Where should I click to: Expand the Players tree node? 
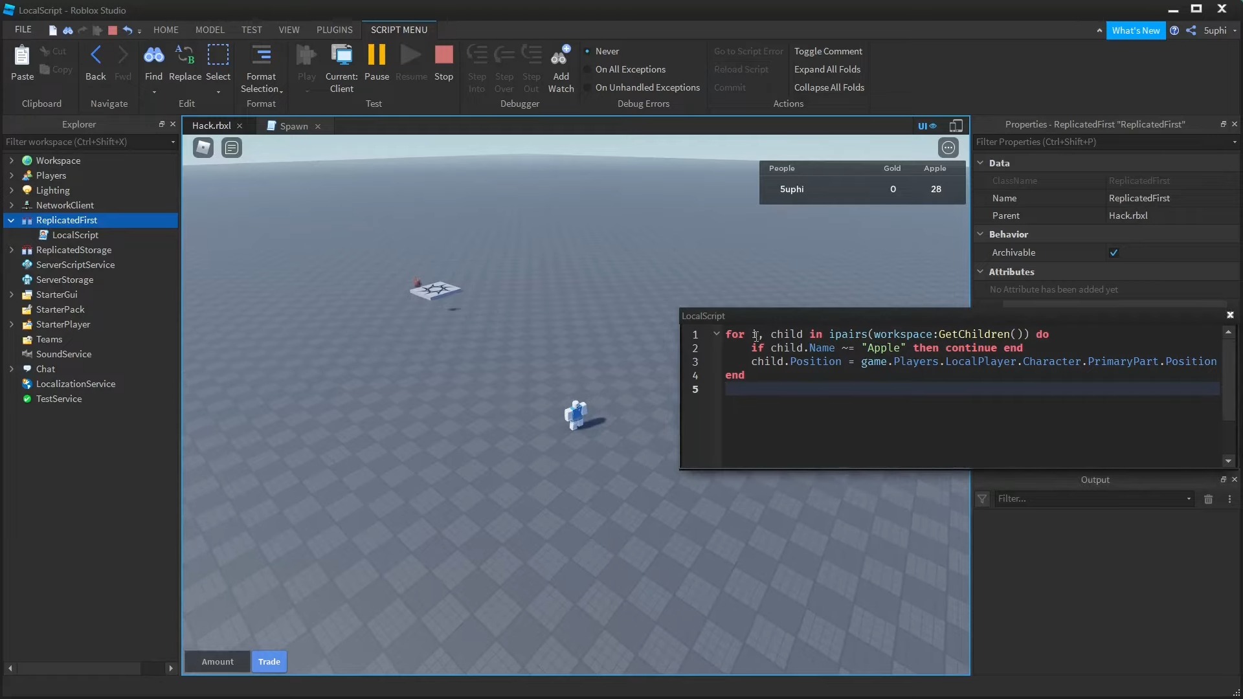coord(11,175)
